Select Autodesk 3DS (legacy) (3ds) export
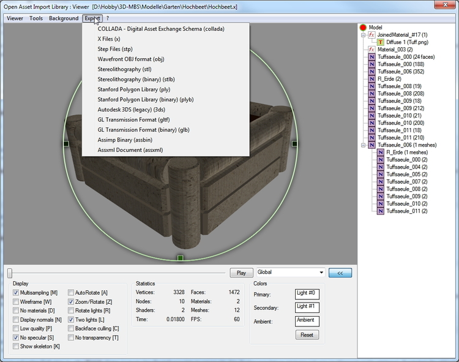Viewport: 459px width, 362px height. 166,110
